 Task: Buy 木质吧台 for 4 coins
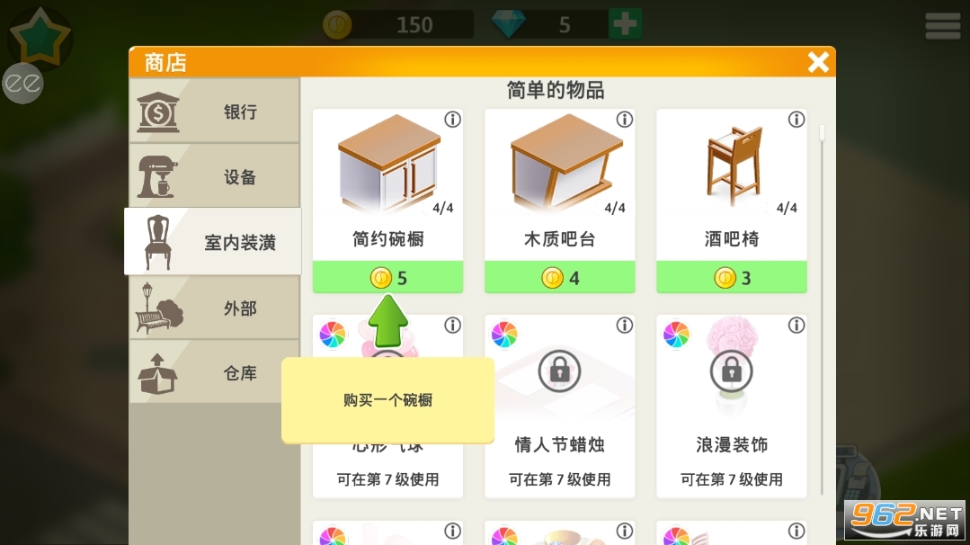[x=560, y=278]
